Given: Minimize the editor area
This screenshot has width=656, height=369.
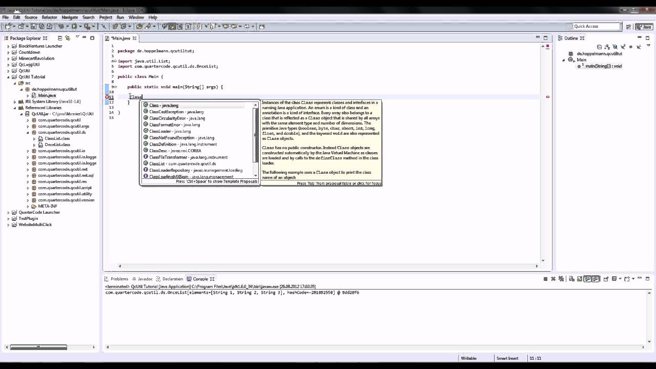Looking at the screenshot, I should tap(538, 37).
